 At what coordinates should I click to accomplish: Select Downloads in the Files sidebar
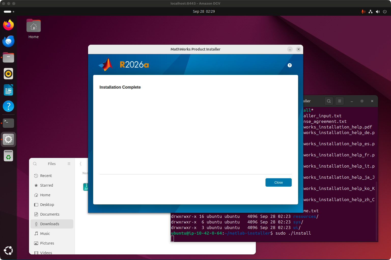click(x=52, y=224)
